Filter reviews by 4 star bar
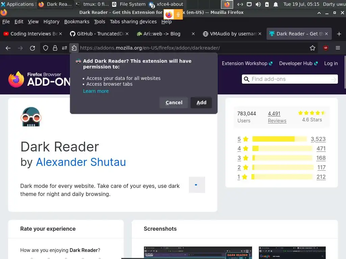346x259 pixels. tap(282, 148)
